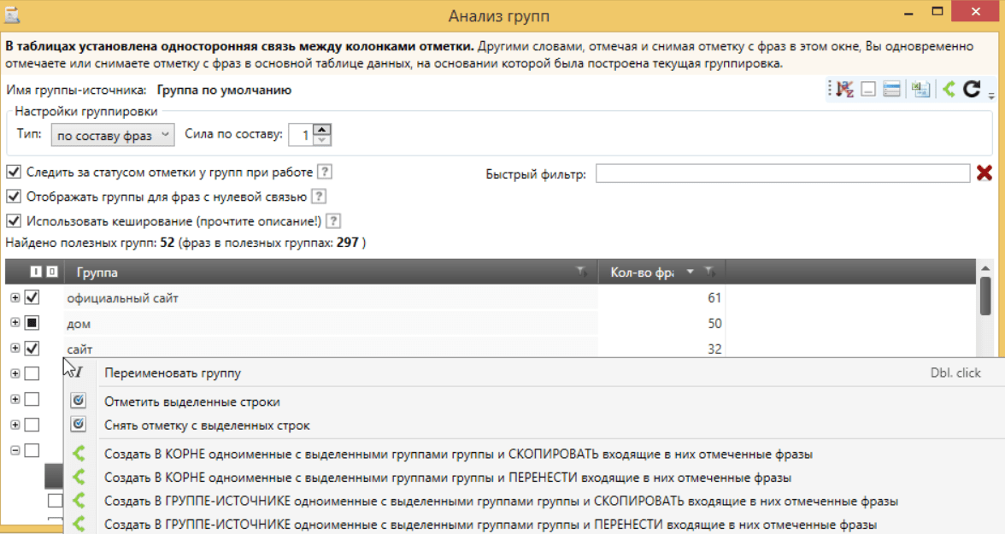Click the table scrollbar up arrow
Screen dimensions: 1005x534
click(x=986, y=268)
